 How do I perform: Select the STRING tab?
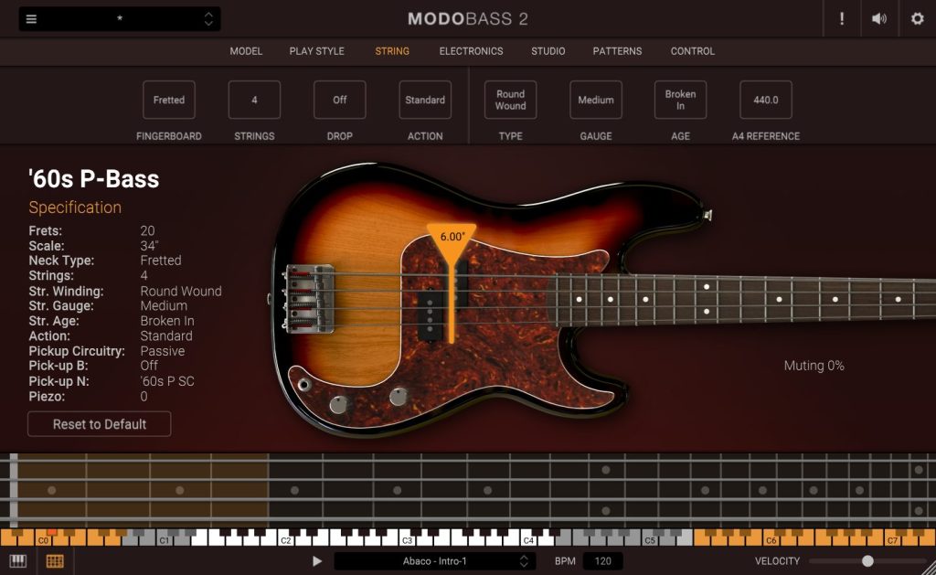click(x=392, y=51)
